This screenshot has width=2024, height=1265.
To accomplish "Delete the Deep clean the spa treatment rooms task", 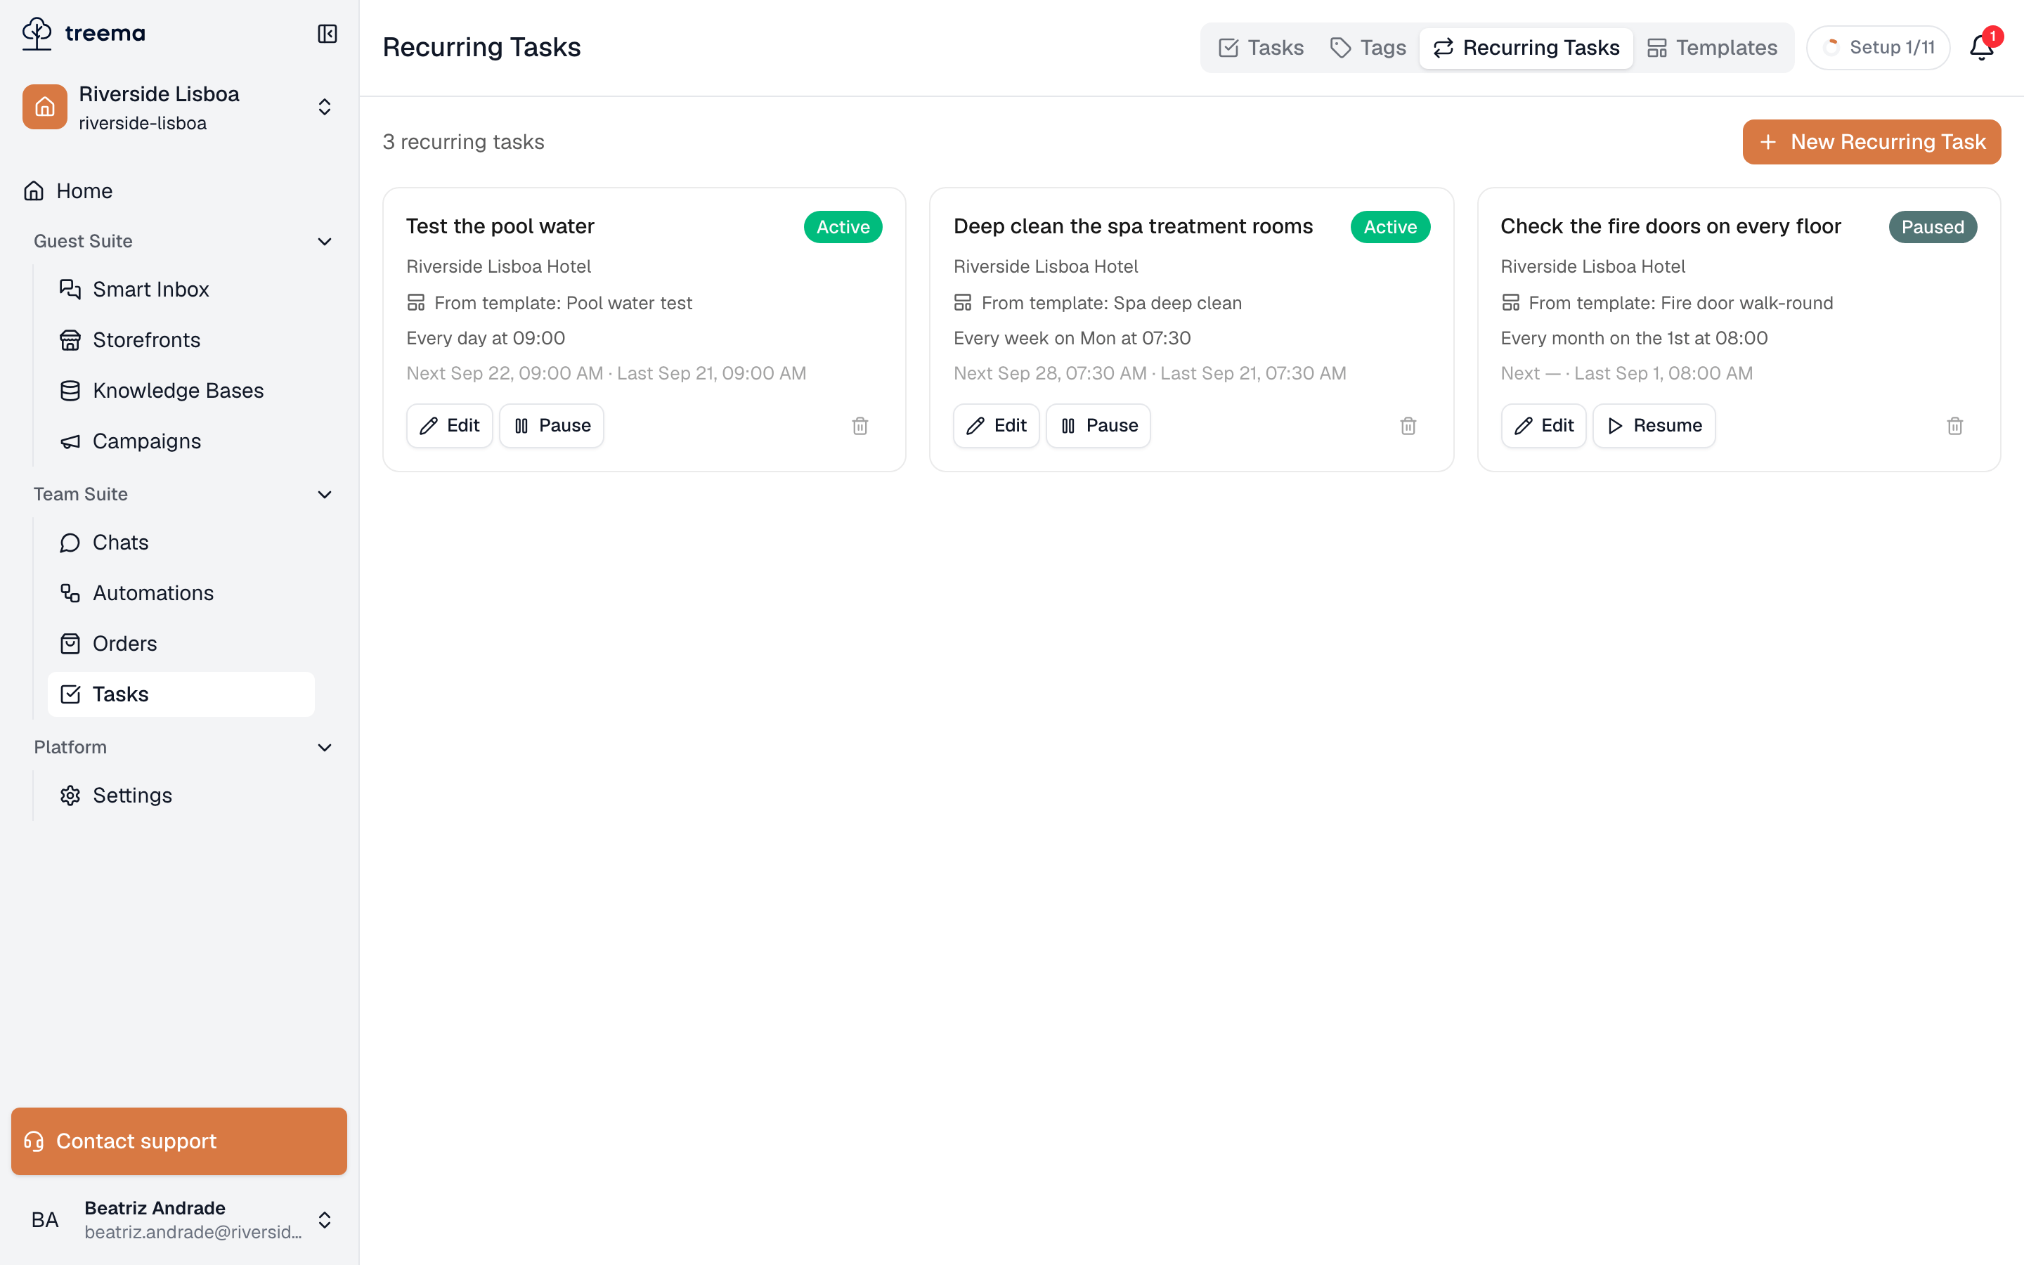I will click(1408, 426).
